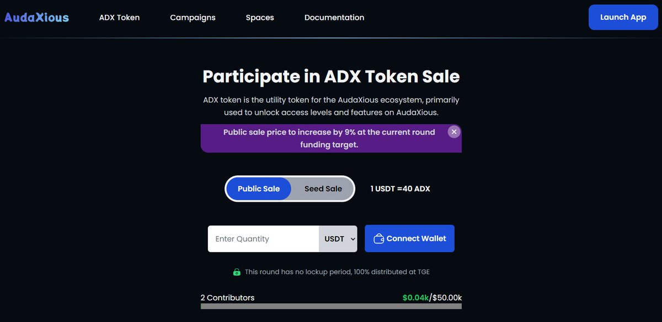Click the wallet icon on Connect Wallet
The image size is (662, 322).
[x=378, y=239]
